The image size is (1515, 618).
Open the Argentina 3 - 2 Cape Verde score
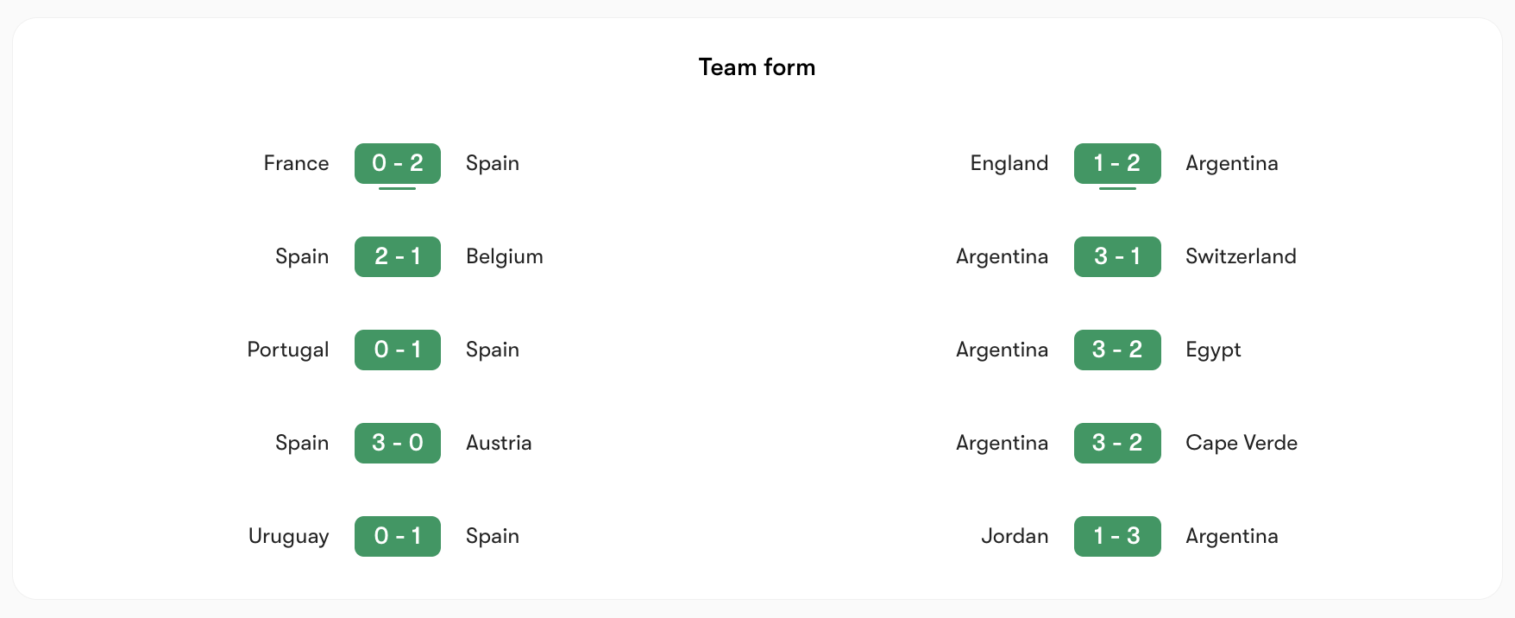(1117, 443)
